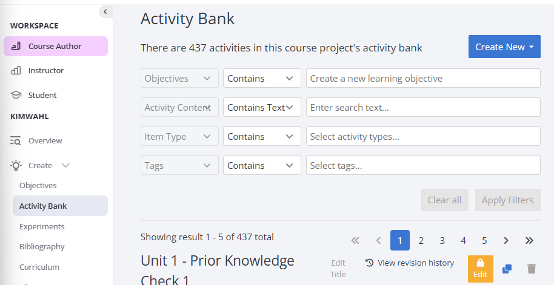Open the Contains Text dropdown
The height and width of the screenshot is (285, 554).
click(262, 107)
